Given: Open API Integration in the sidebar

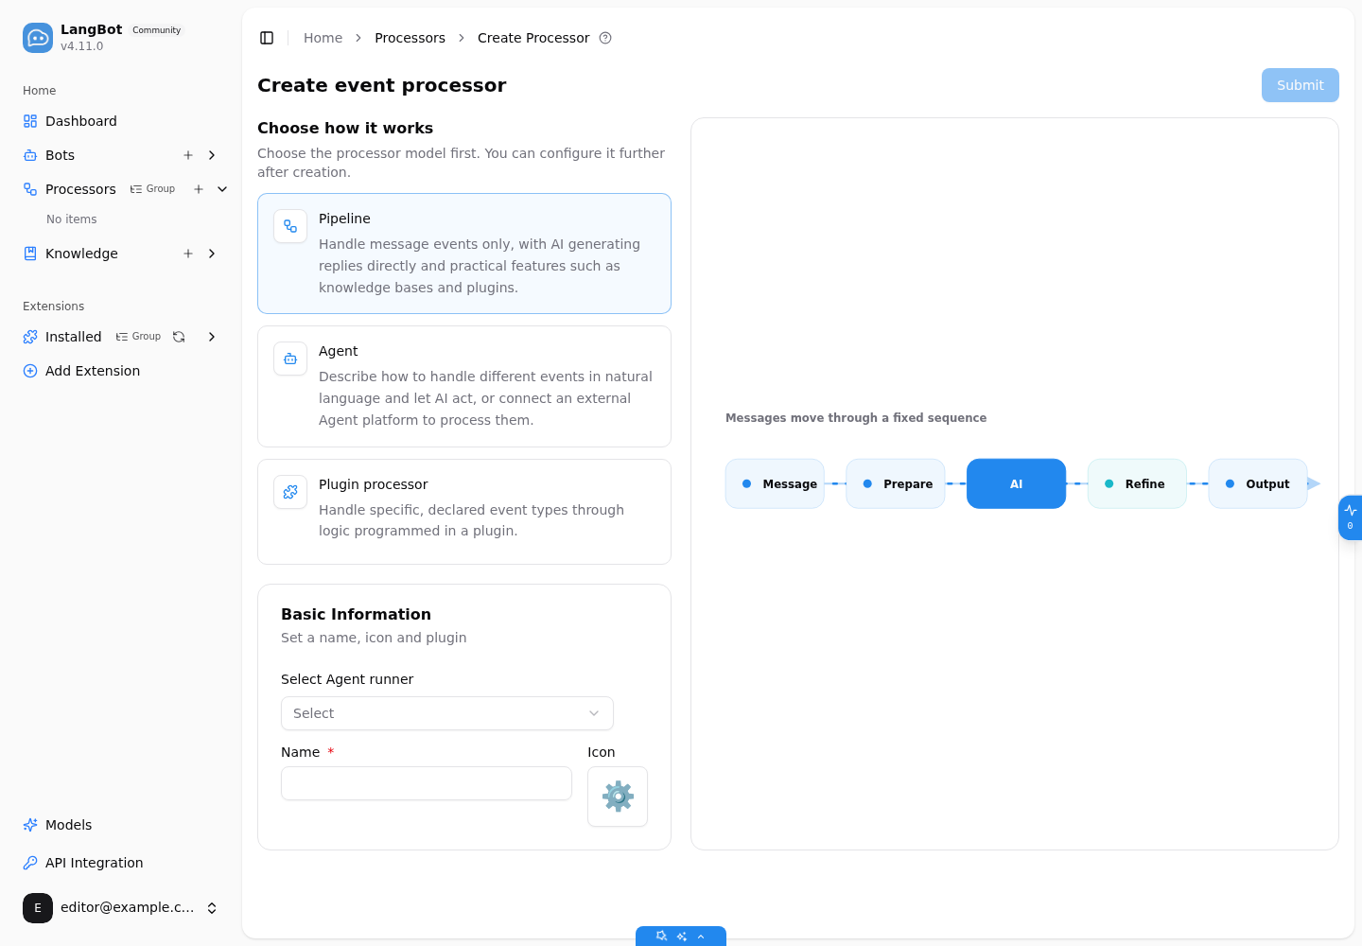Looking at the screenshot, I should click(x=121, y=863).
